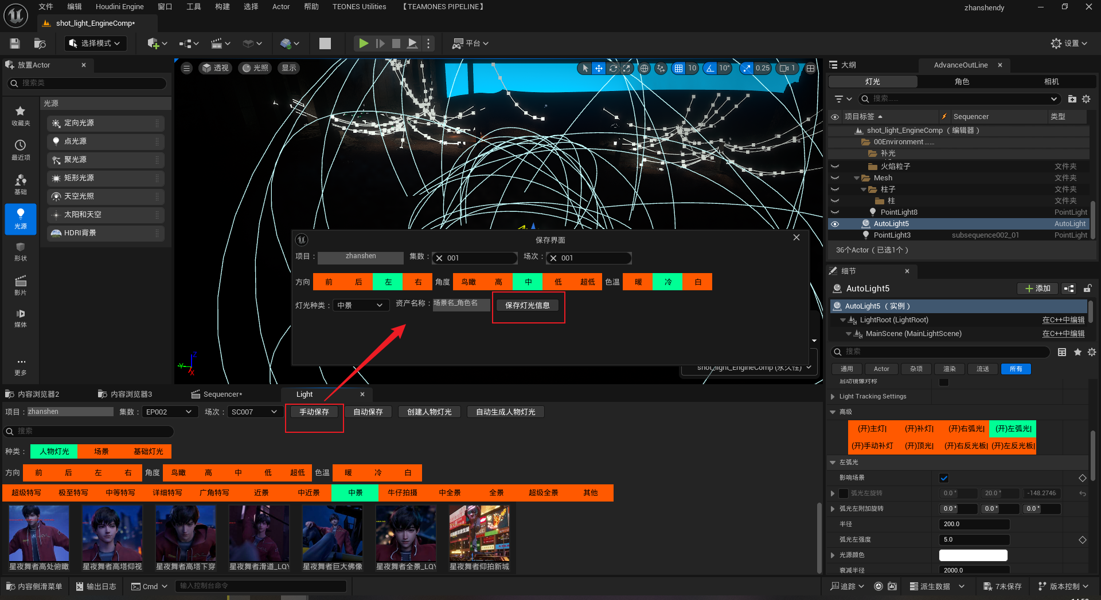Expand Light Tracking Settings section
Image resolution: width=1101 pixels, height=600 pixels.
click(x=833, y=396)
